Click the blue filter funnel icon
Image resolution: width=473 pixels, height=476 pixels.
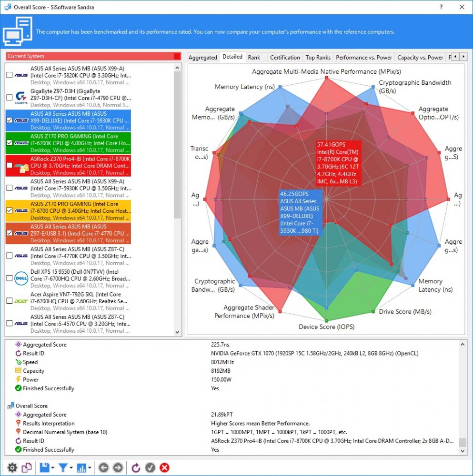pyautogui.click(x=63, y=467)
